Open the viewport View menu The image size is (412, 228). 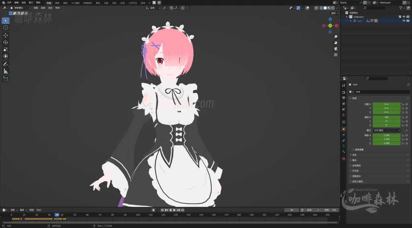pyautogui.click(x=36, y=8)
